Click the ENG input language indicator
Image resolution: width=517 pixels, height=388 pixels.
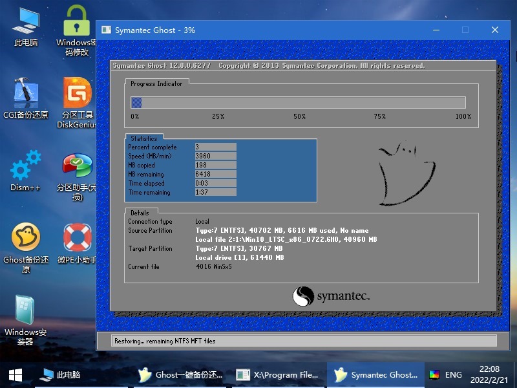coord(454,374)
